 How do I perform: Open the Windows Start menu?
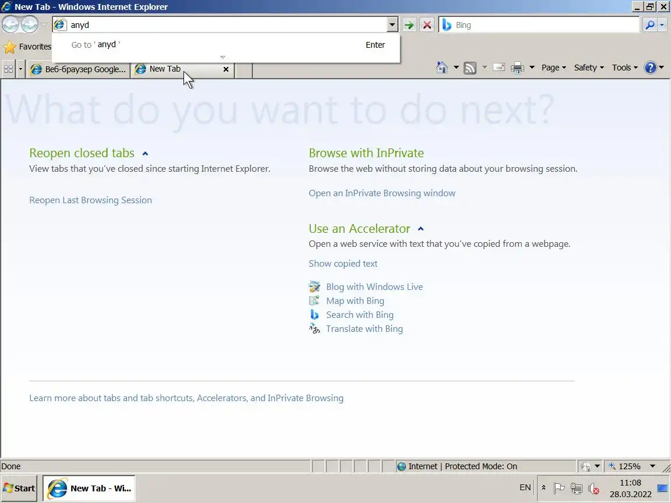19,488
